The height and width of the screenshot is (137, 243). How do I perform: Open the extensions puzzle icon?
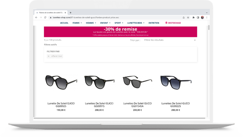click(x=193, y=18)
